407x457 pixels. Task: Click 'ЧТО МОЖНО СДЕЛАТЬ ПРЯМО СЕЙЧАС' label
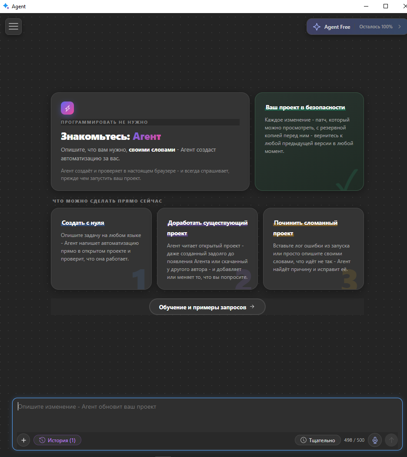[107, 201]
